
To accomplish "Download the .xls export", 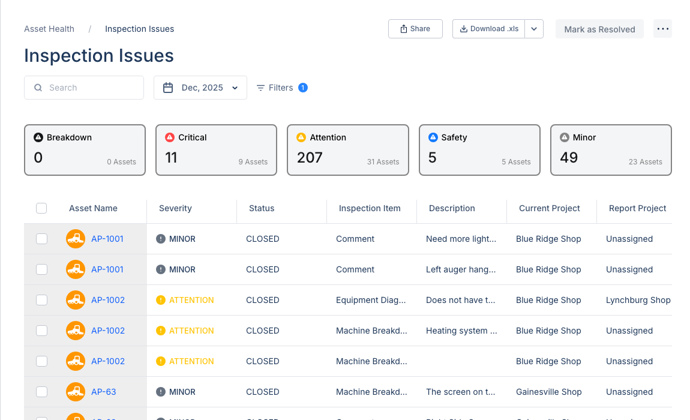I will pos(488,29).
